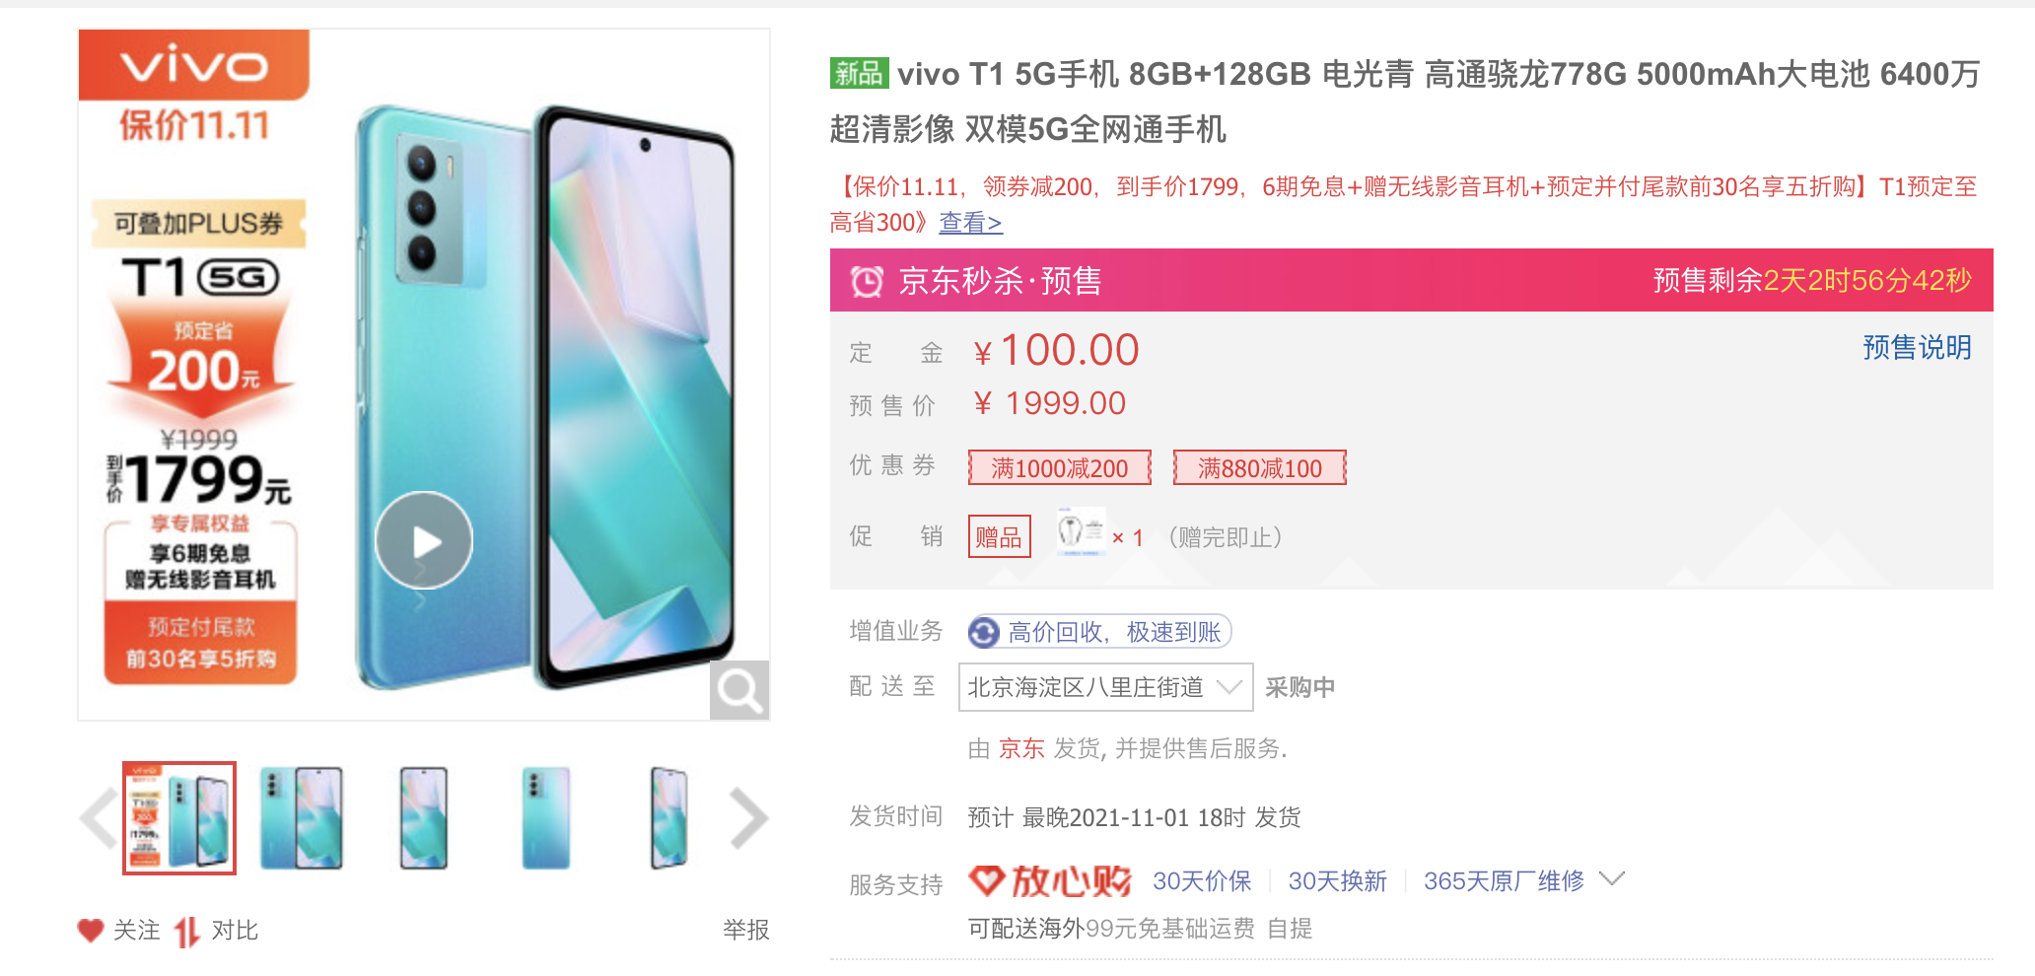Screen dimensions: 2035x976
Task: Select the second phone thumbnail
Action: [x=302, y=818]
